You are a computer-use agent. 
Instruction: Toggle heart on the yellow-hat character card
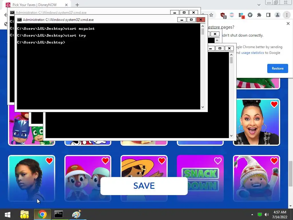point(162,161)
